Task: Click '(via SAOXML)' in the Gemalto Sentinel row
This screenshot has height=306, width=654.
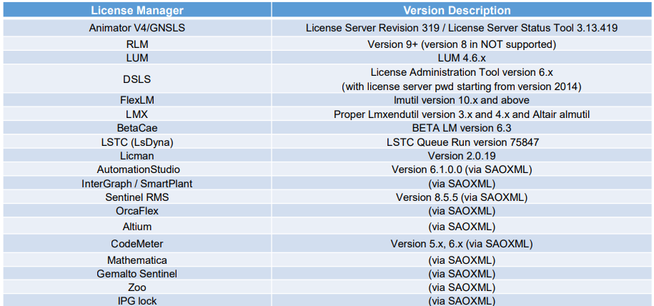Action: (x=462, y=274)
